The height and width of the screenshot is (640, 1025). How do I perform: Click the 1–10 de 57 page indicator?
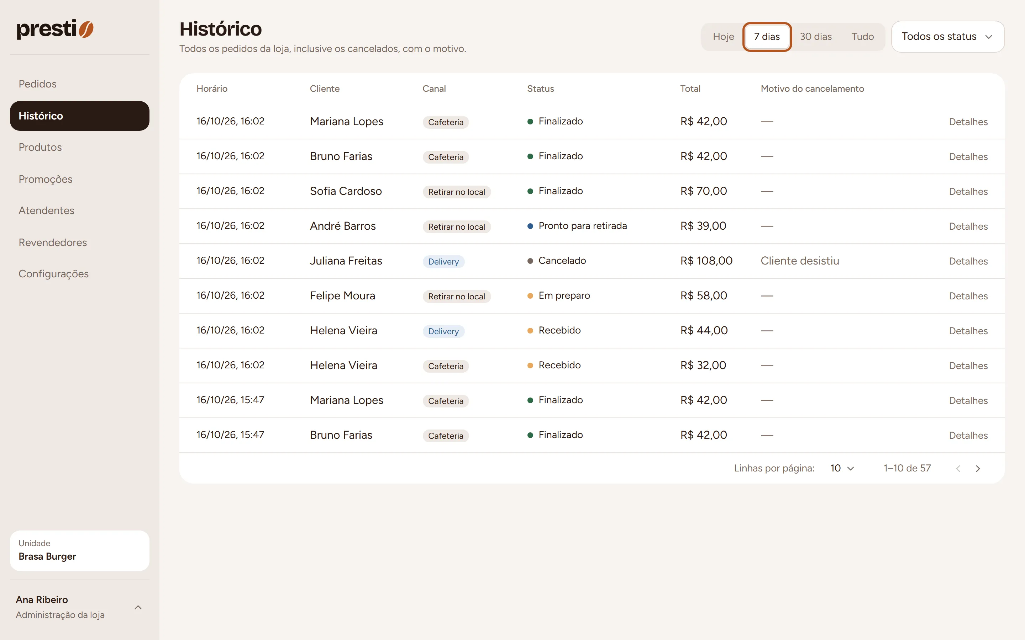click(907, 468)
